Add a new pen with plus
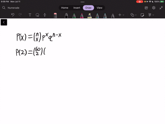165x124 pixels. click(x=120, y=15)
